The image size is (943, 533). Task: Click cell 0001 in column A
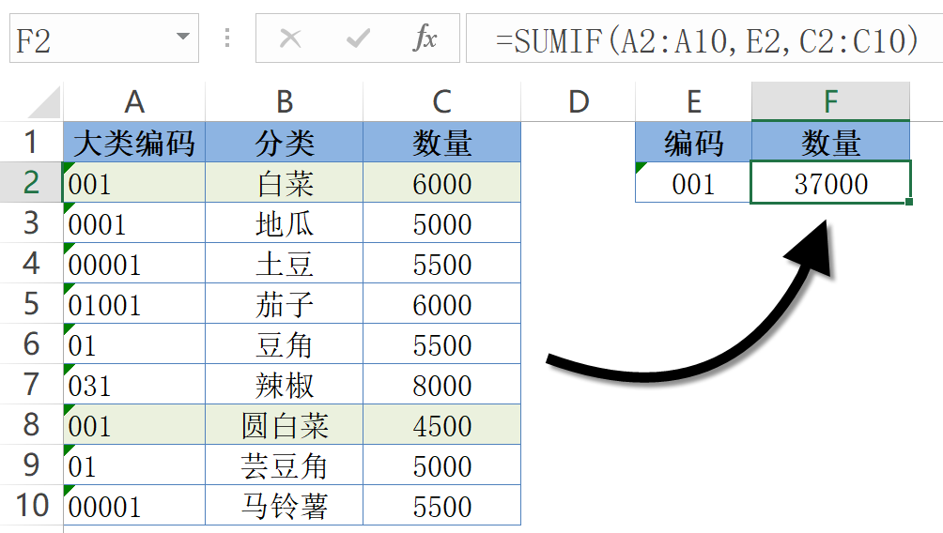[x=134, y=223]
